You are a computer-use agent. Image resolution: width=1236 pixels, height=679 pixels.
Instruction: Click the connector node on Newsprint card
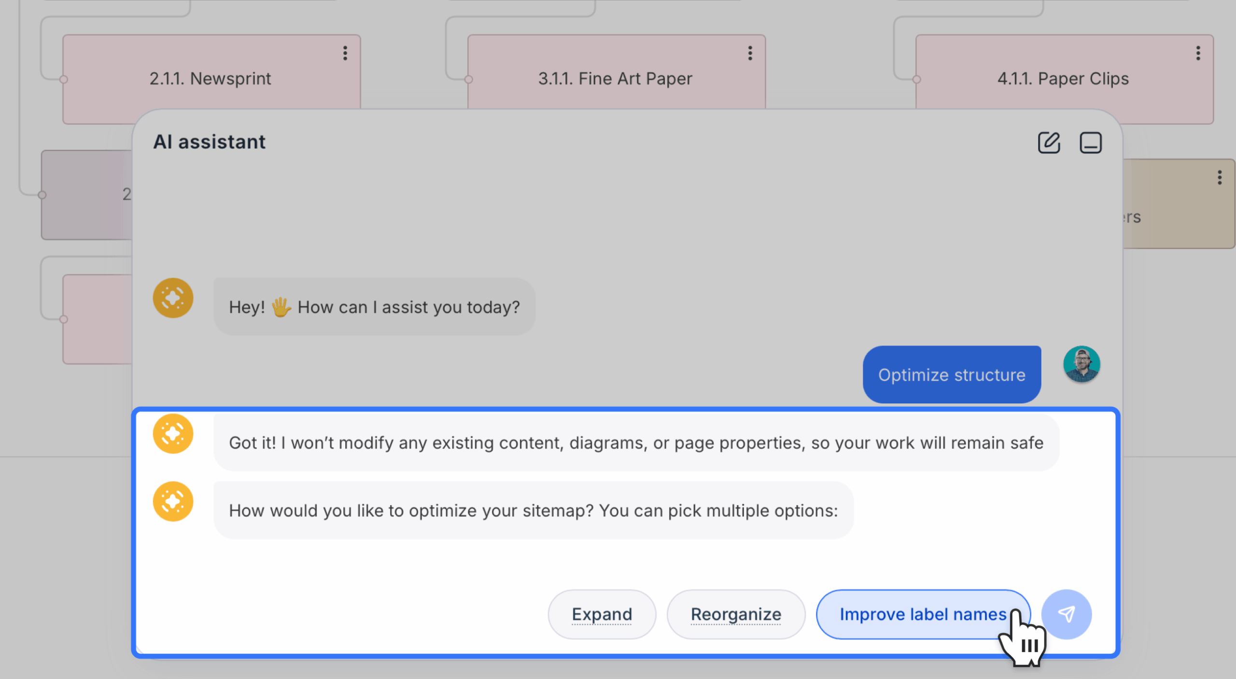click(63, 80)
